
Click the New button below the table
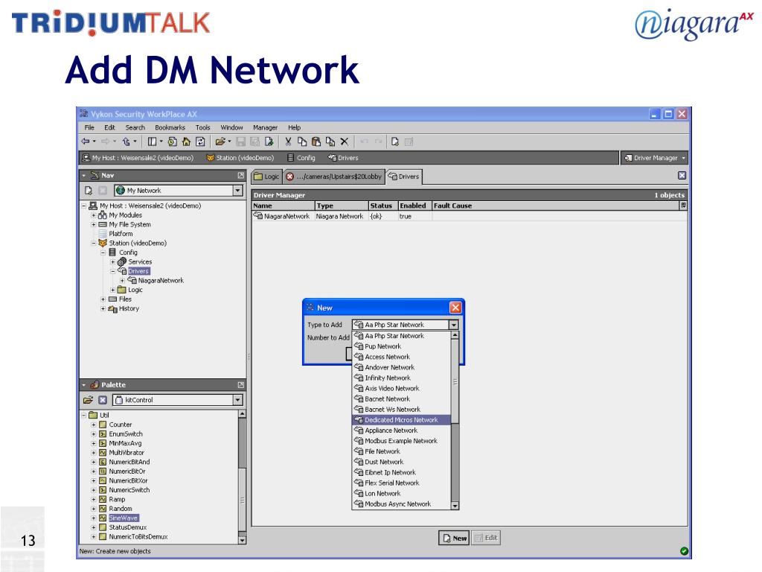coord(454,538)
